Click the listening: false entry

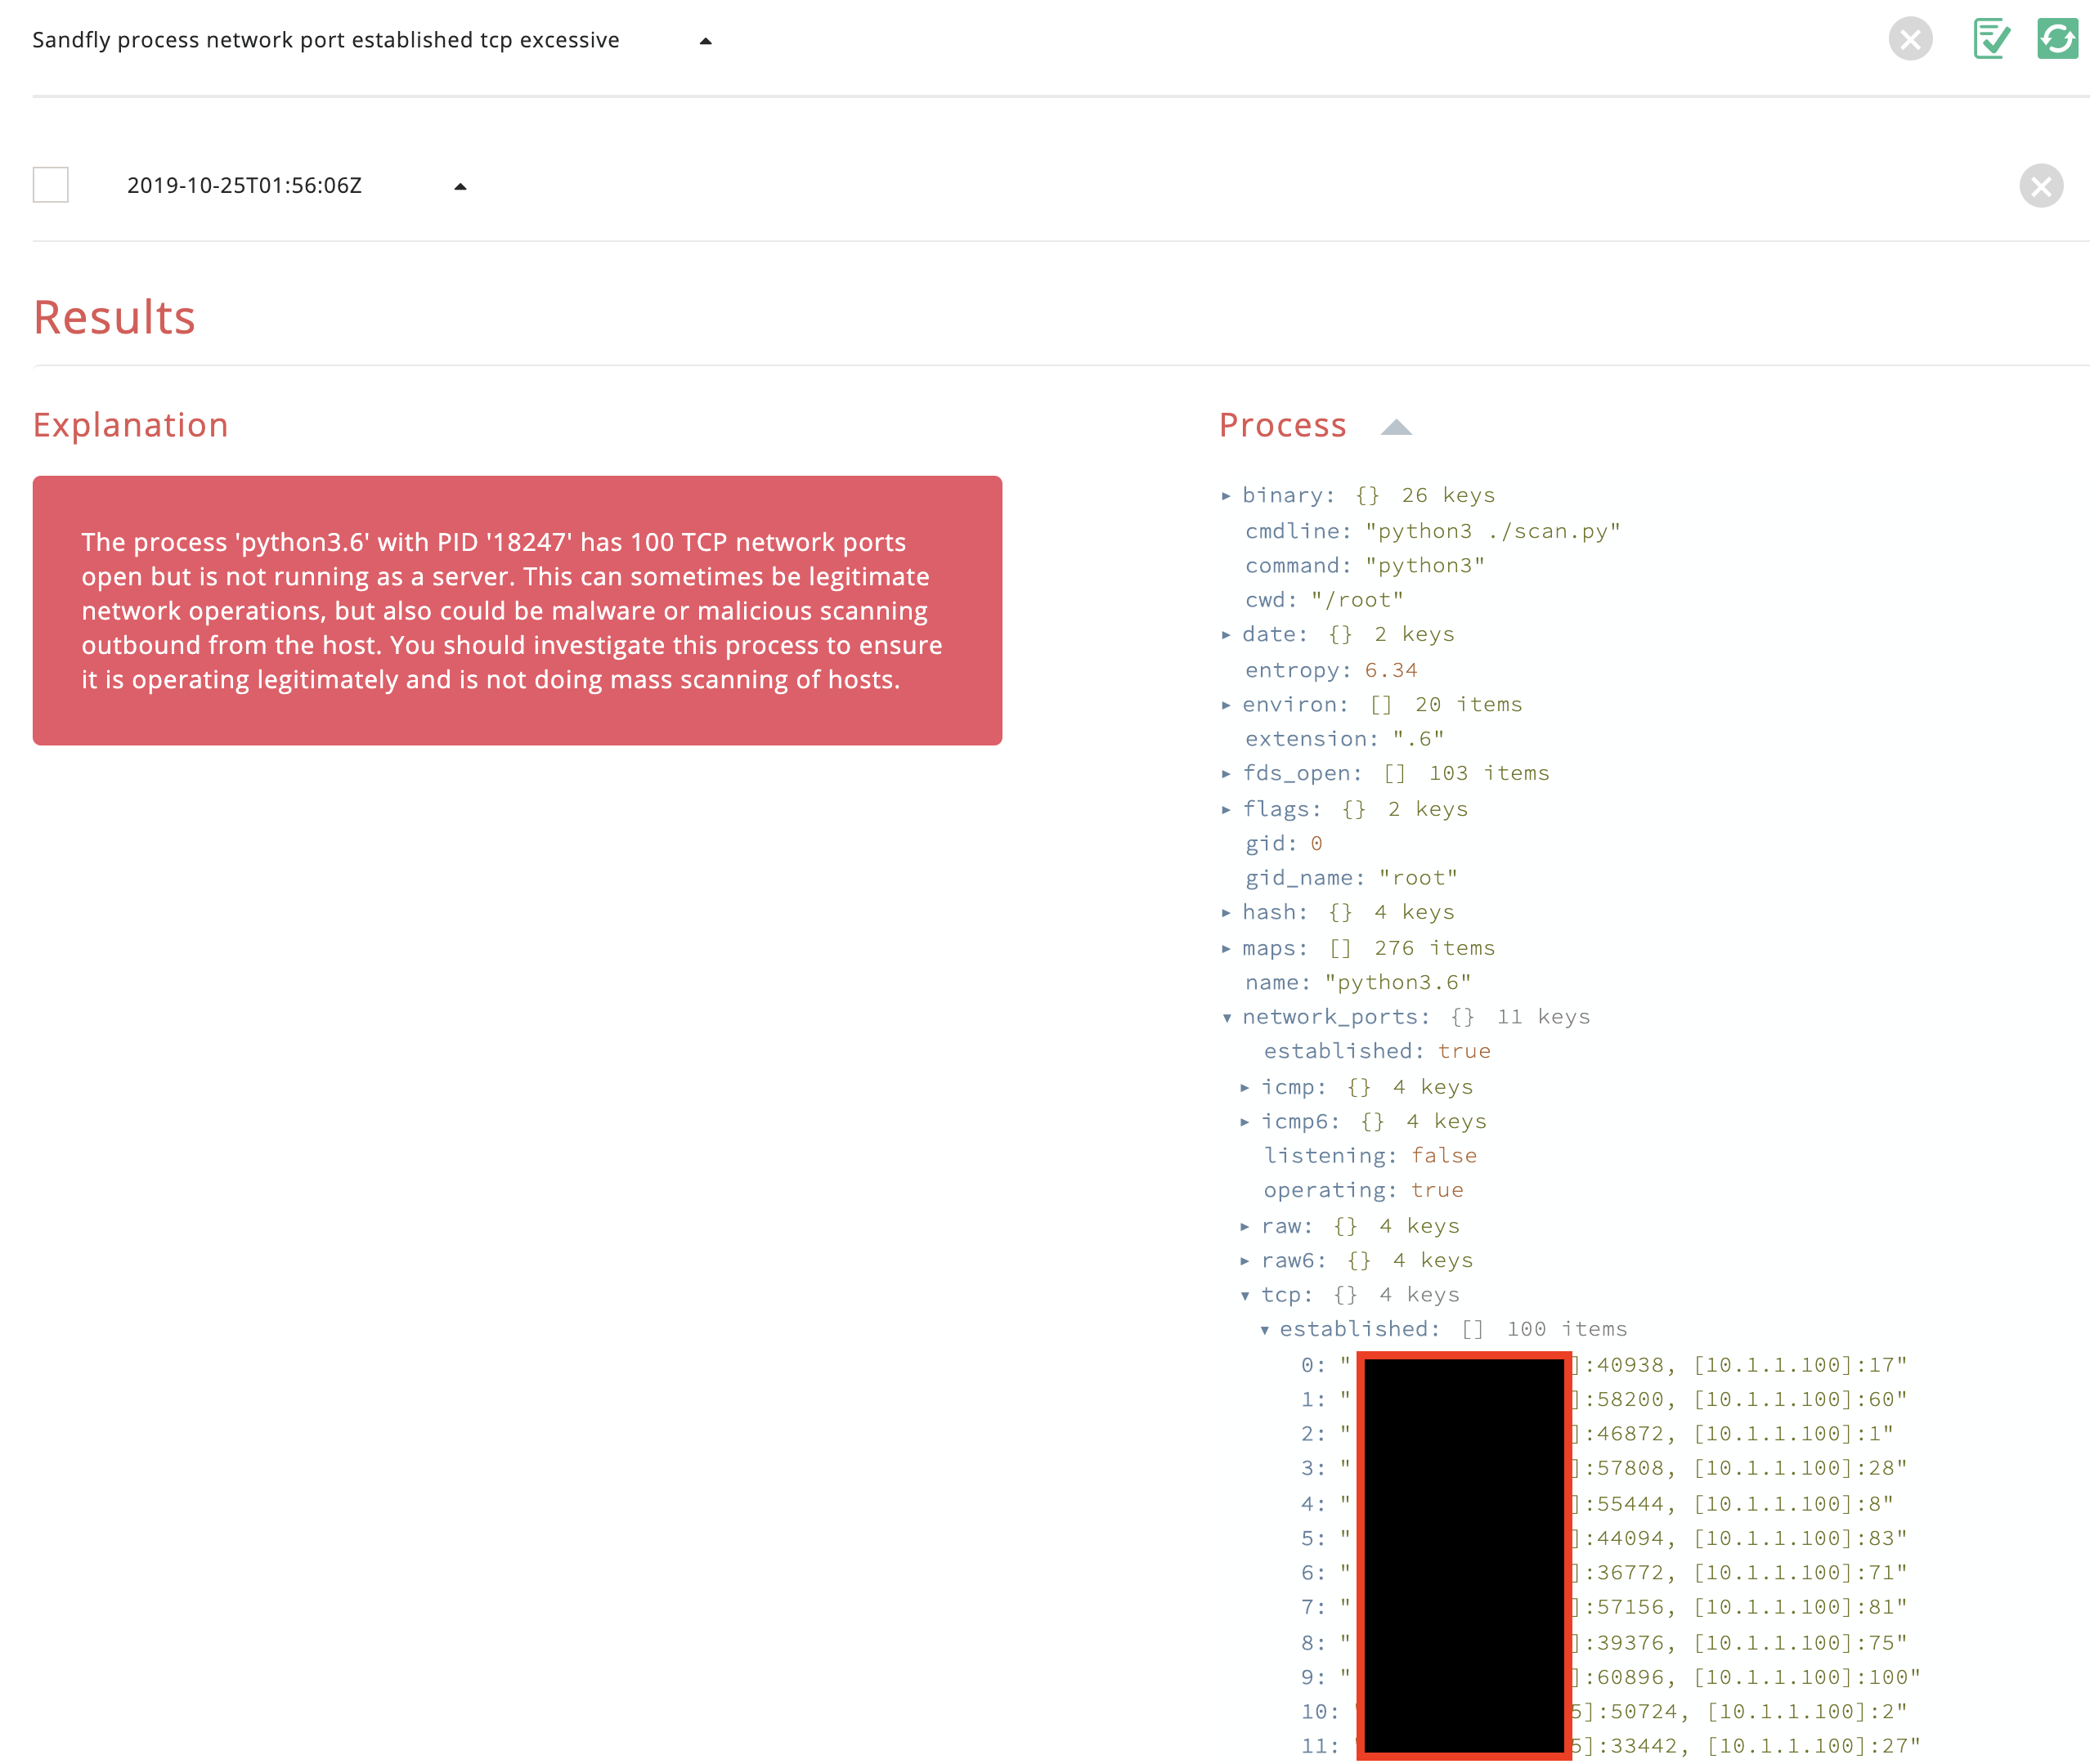tap(1370, 1156)
